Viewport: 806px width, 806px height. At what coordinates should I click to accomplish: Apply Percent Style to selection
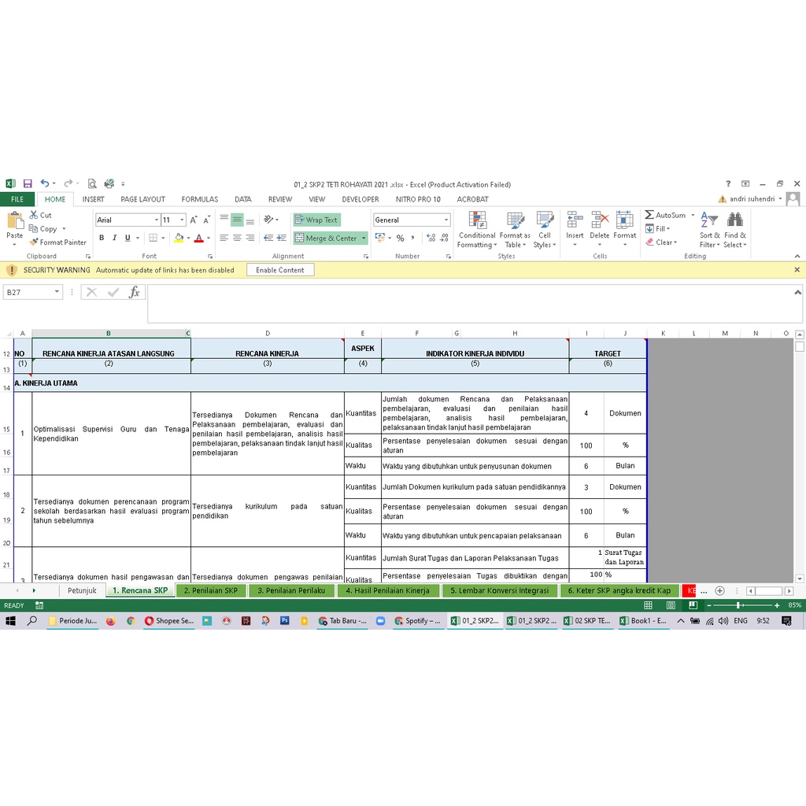399,237
